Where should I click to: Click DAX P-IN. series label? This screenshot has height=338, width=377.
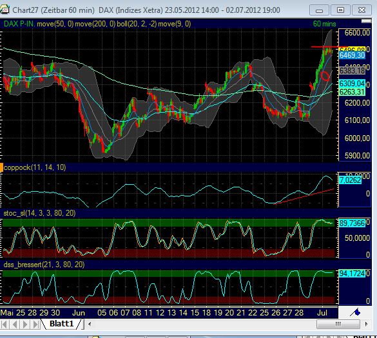(19, 24)
